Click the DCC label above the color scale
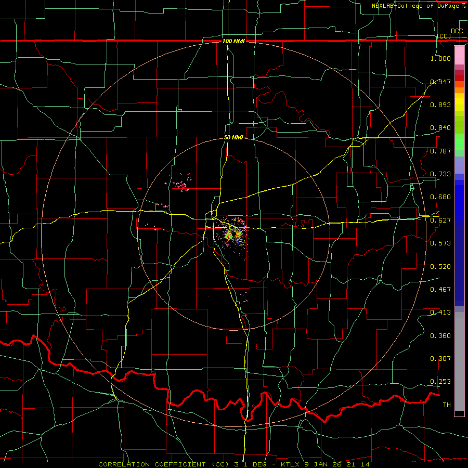The width and height of the screenshot is (468, 468). 457,31
